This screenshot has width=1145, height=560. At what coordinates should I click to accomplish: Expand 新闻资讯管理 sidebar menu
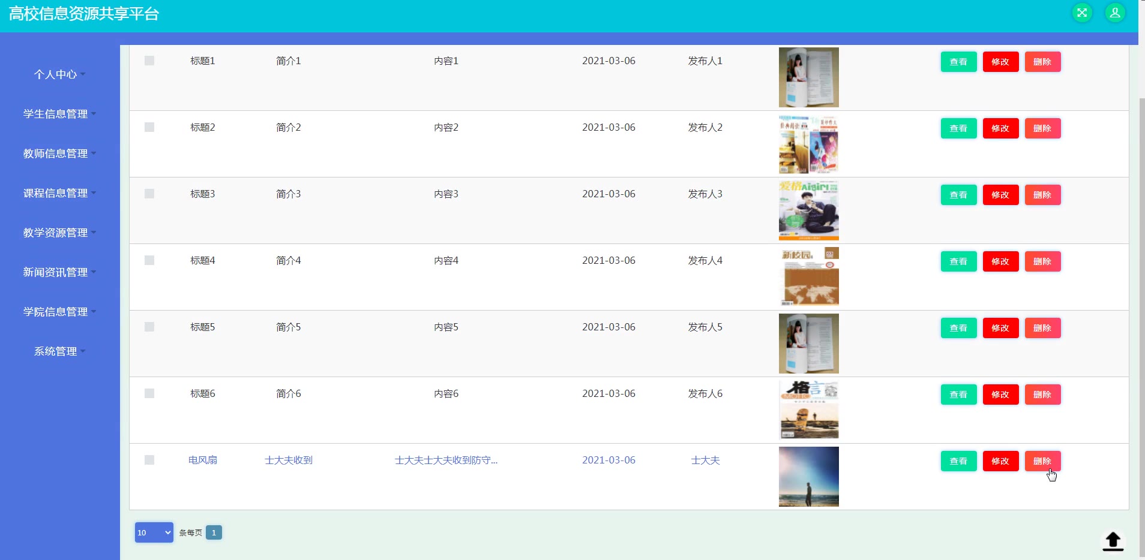click(60, 272)
